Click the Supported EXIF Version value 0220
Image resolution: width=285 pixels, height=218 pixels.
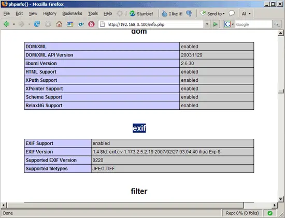point(98,160)
